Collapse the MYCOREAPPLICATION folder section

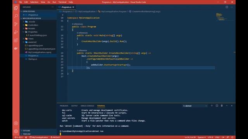click(x=38, y=18)
